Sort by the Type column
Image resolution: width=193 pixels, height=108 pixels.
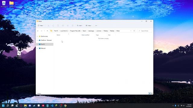[97, 35]
